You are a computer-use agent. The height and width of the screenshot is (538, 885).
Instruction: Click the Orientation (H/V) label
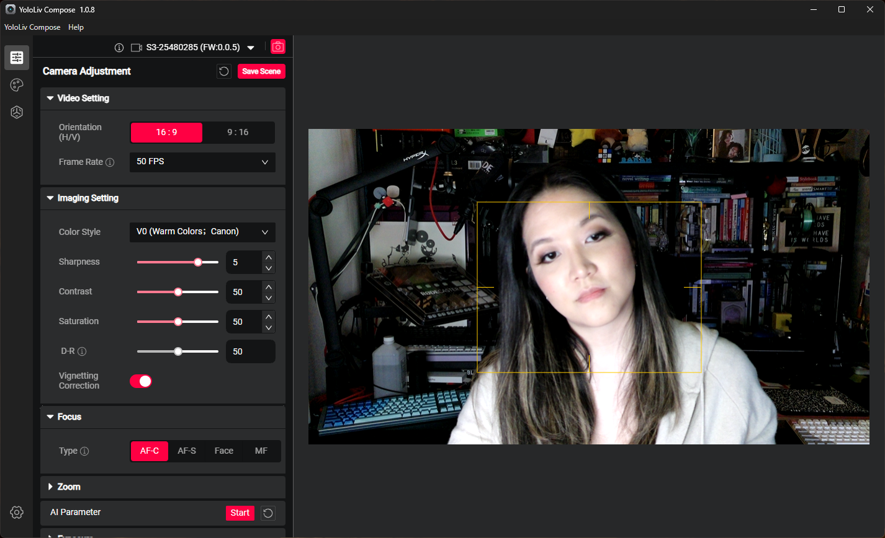80,132
